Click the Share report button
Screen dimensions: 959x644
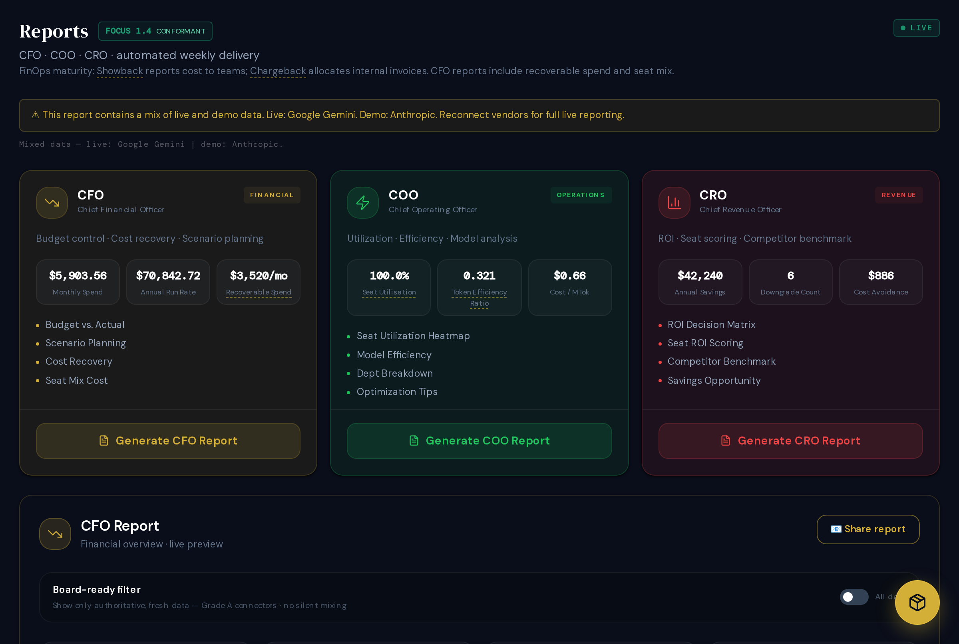[x=868, y=529]
